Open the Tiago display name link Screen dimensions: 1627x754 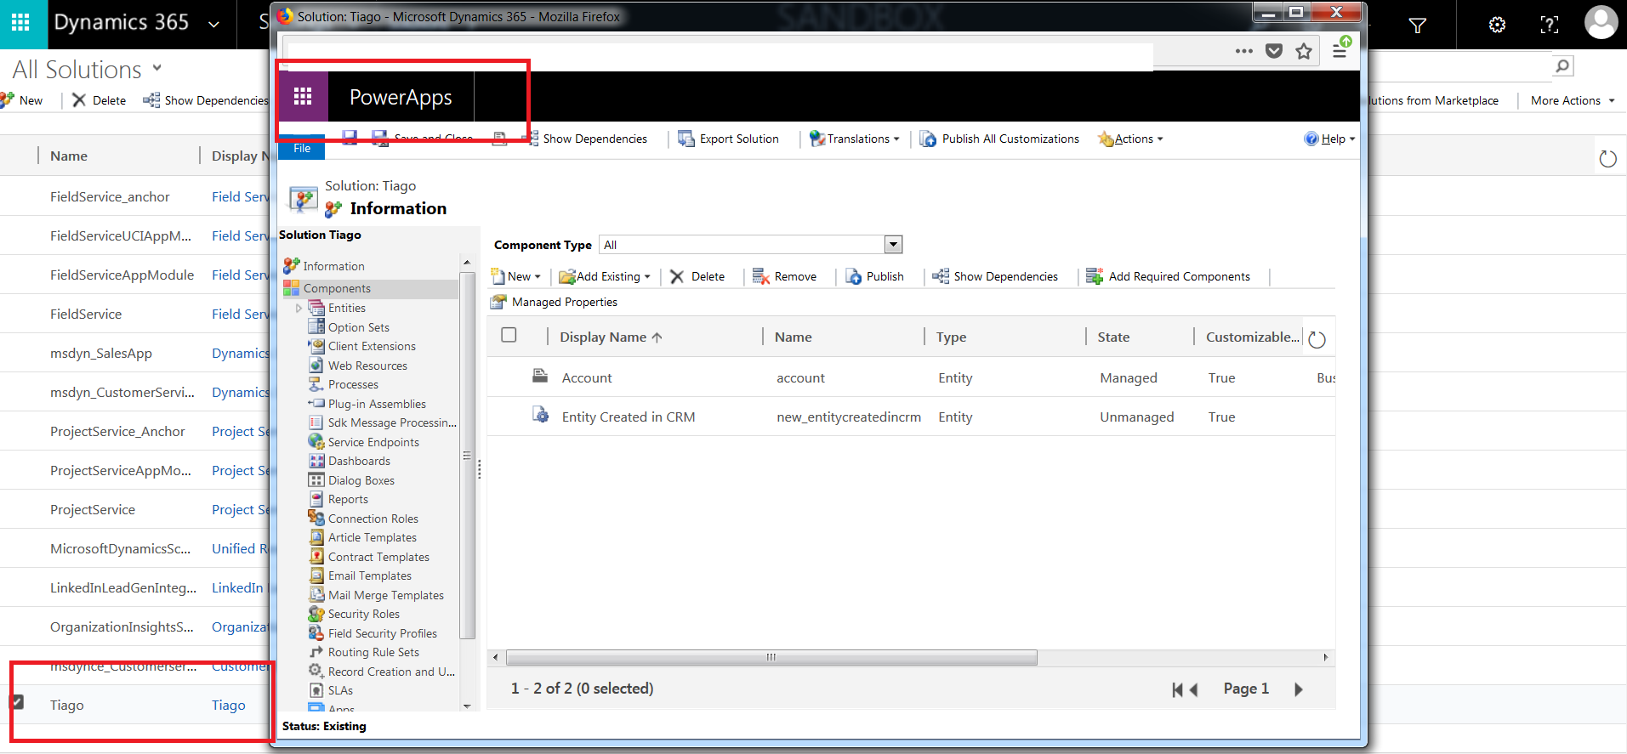click(228, 706)
